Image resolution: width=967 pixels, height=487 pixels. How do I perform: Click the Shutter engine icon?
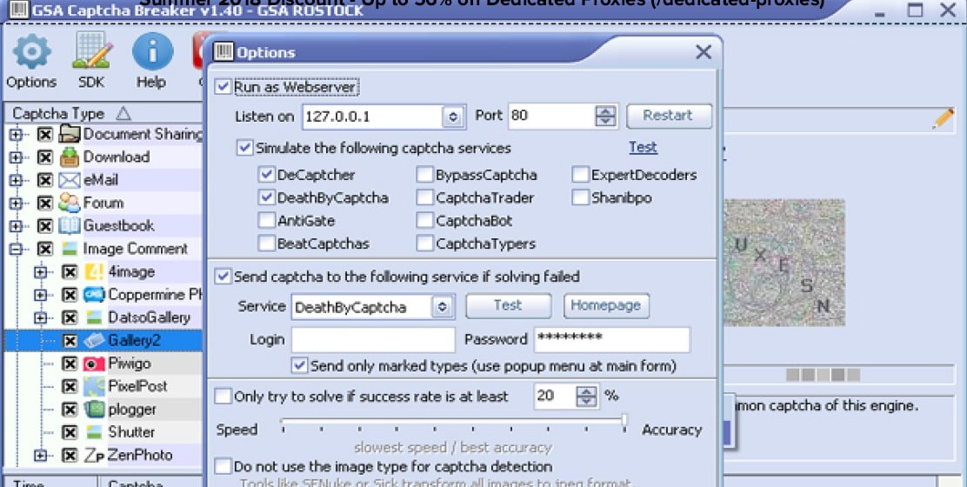click(x=95, y=432)
